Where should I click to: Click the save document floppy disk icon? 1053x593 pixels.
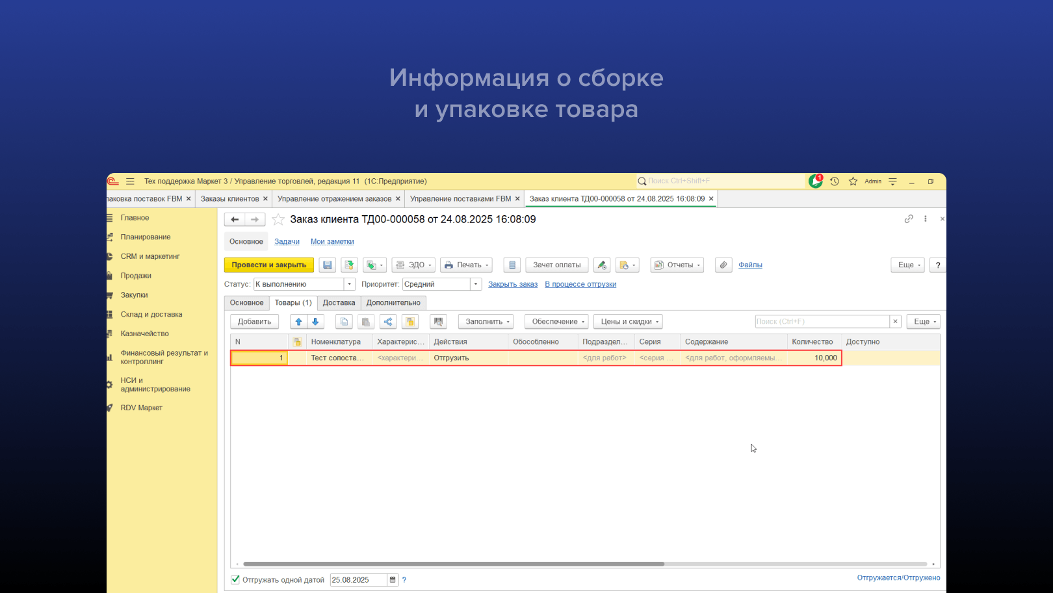(x=327, y=265)
